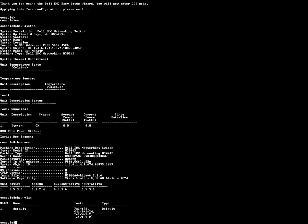Click the 'next-active' column header
The height and width of the screenshot is (224, 308).
[92, 184]
